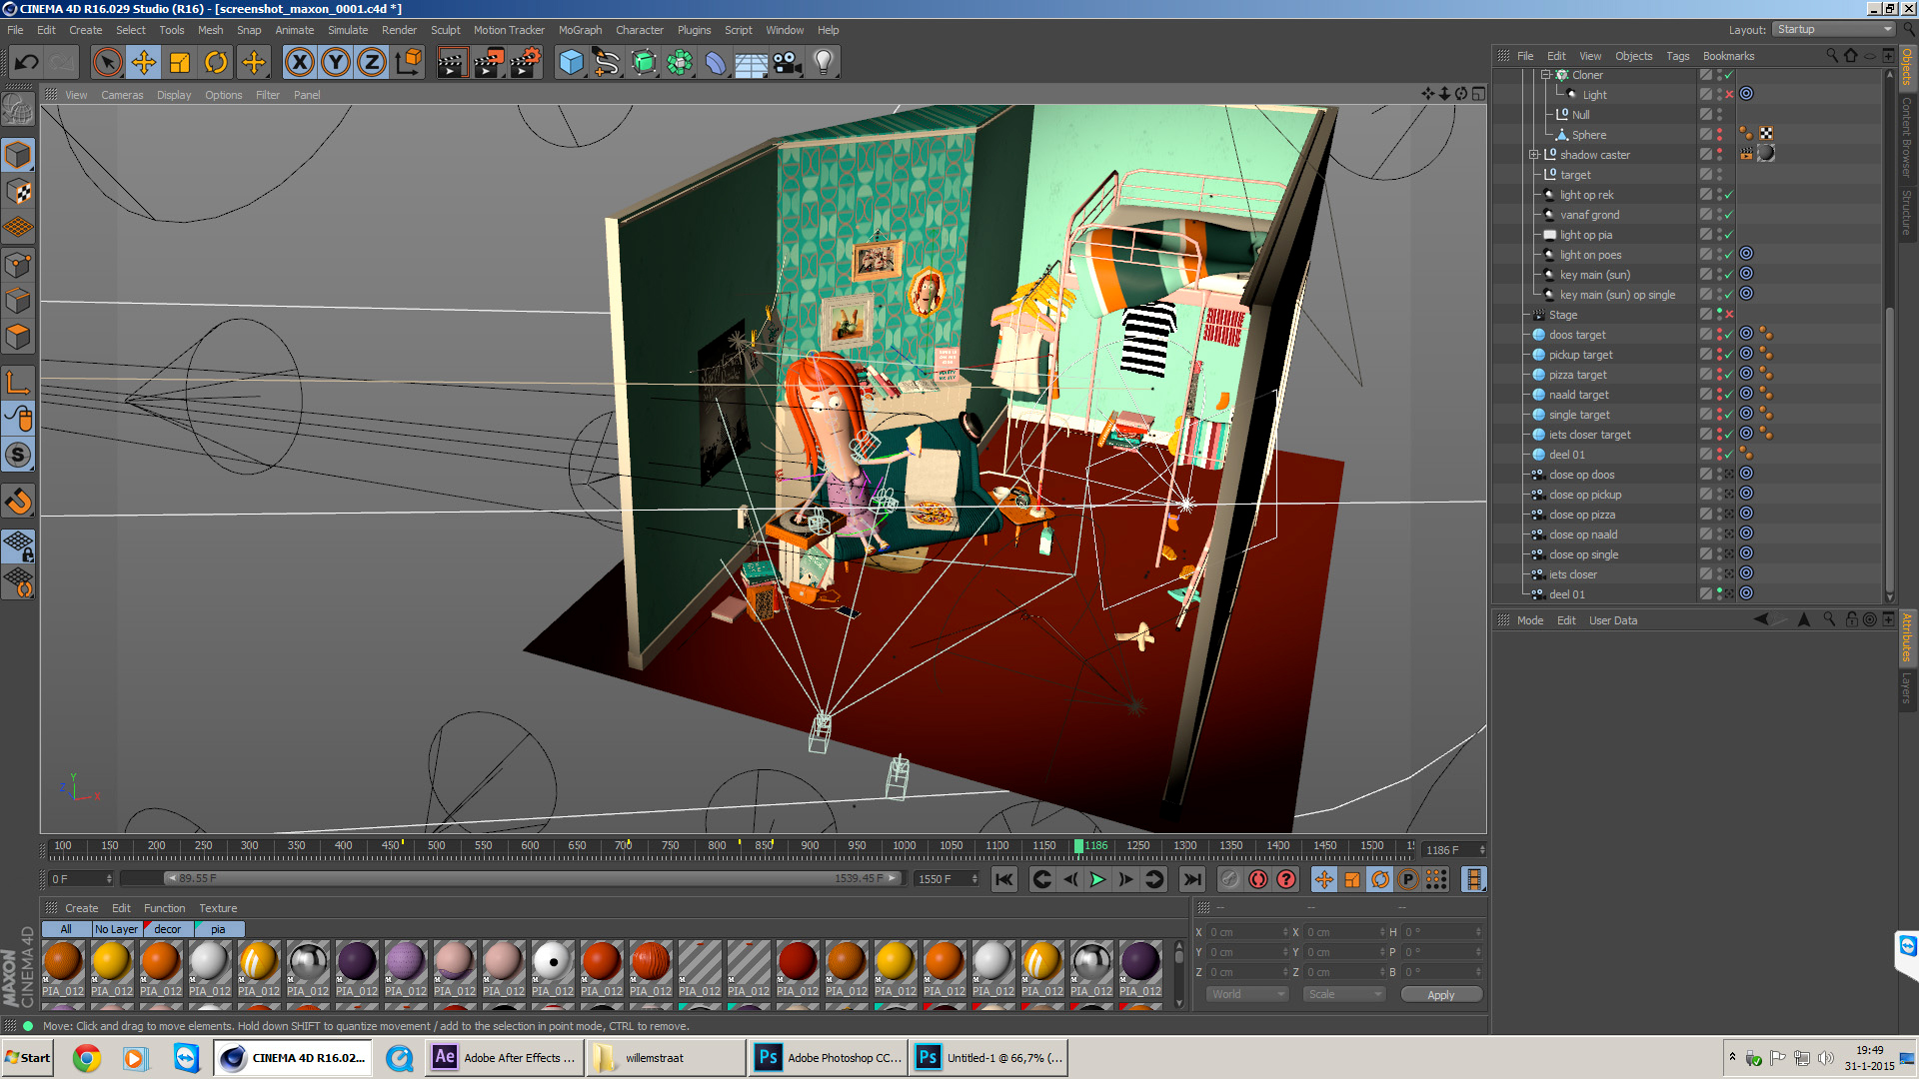Image resolution: width=1919 pixels, height=1079 pixels.
Task: Toggle red X on Light object
Action: tap(1729, 95)
